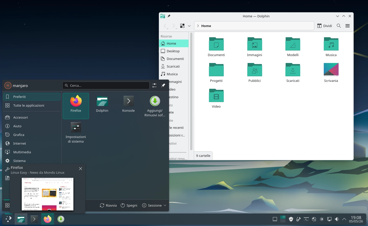The width and height of the screenshot is (368, 226).
Task: Click Dolphin icon in the taskbar
Action: point(21,219)
